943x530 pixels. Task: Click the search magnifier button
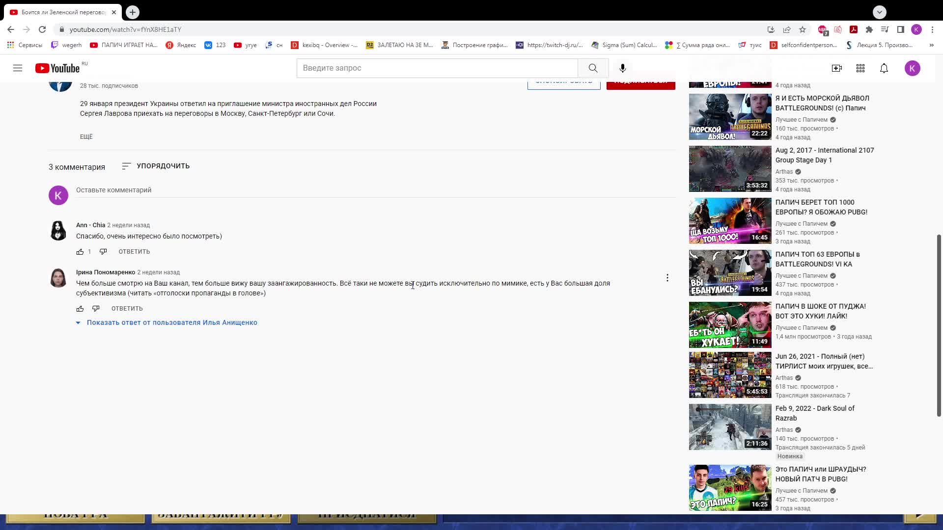[593, 68]
